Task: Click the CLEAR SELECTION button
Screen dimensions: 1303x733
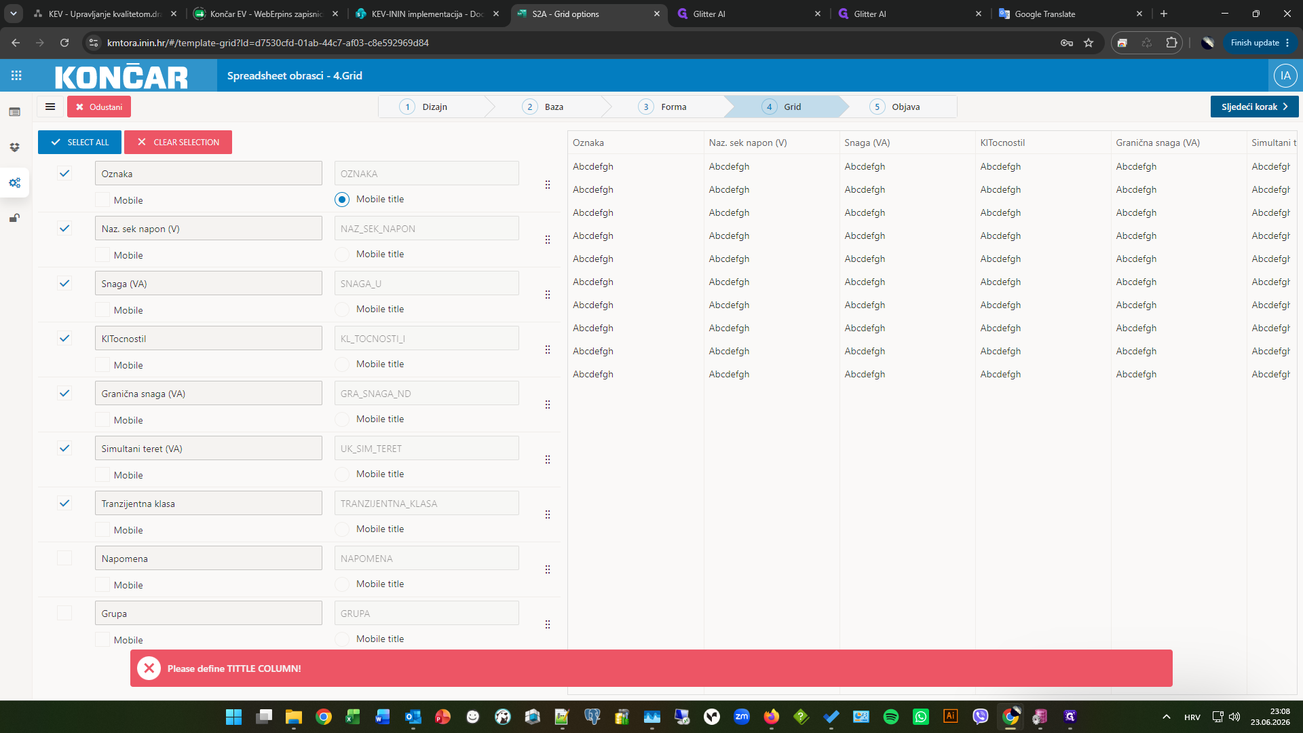Action: pyautogui.click(x=178, y=142)
